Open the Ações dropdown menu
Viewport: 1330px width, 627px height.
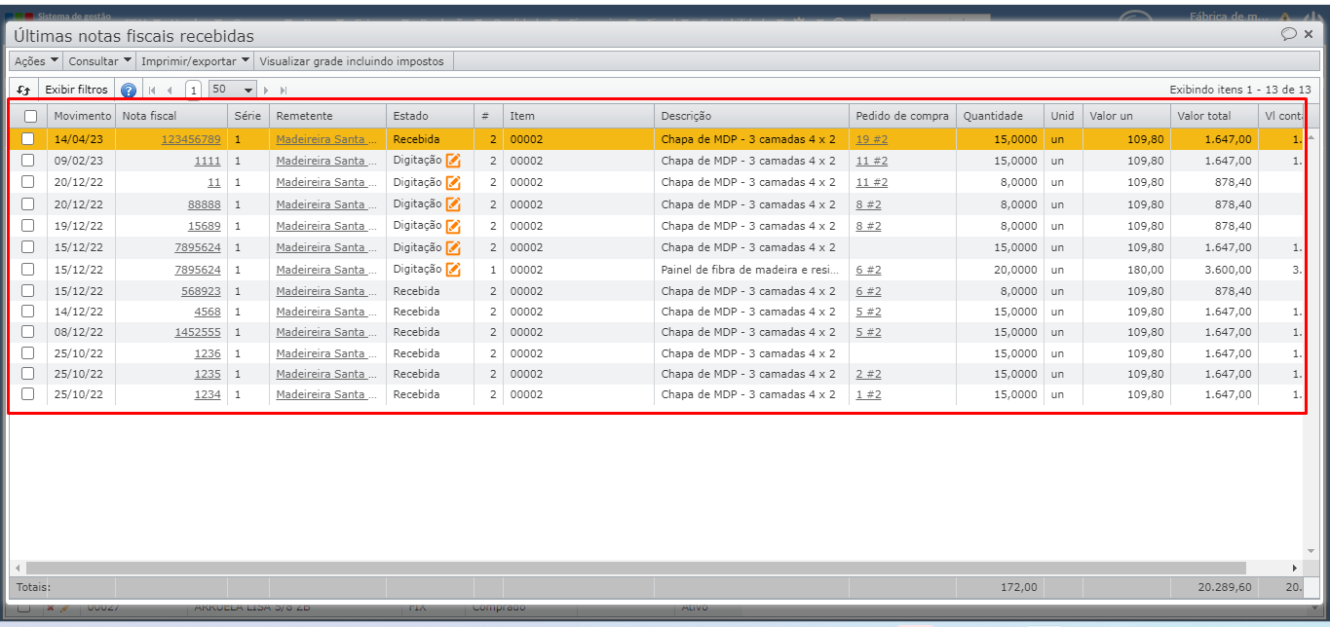[x=35, y=60]
